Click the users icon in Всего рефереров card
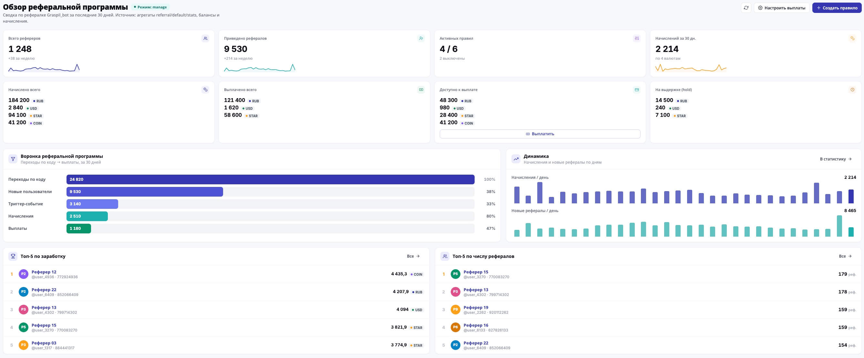This screenshot has width=864, height=358. pyautogui.click(x=205, y=38)
